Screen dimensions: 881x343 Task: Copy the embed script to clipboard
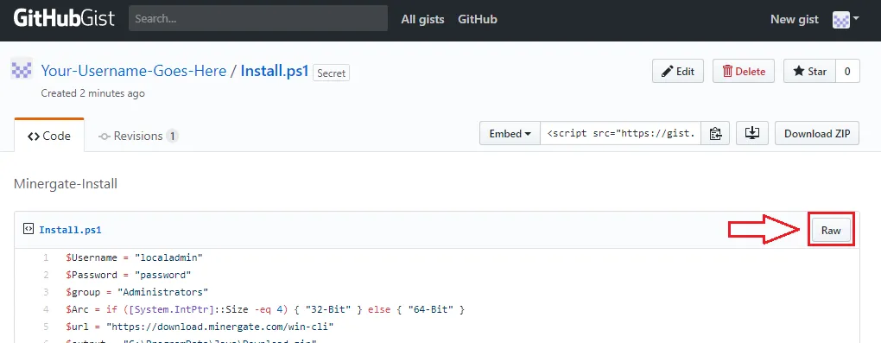(x=715, y=134)
